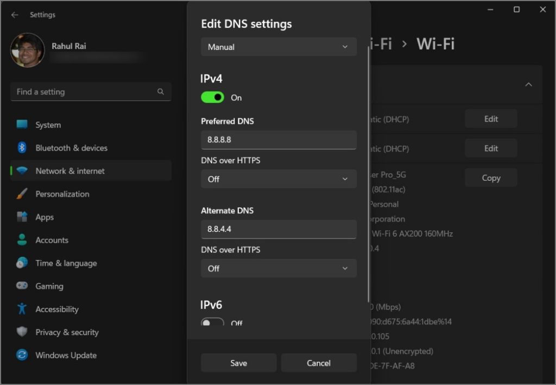
Task: Click the Gaming controller icon
Action: tap(22, 286)
